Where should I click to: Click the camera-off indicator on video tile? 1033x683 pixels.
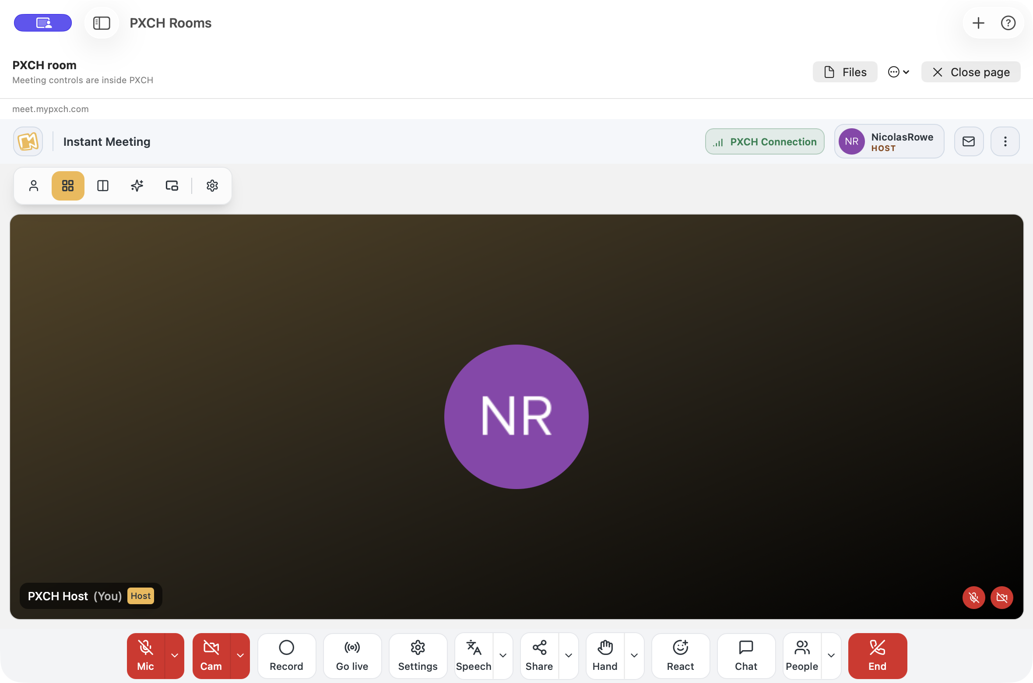1002,597
